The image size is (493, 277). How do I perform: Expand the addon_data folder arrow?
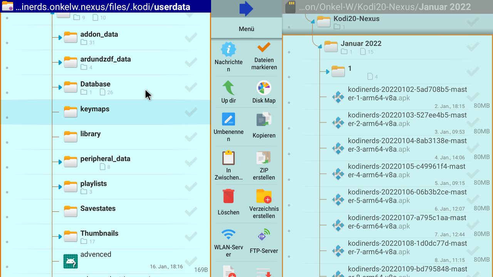pos(60,38)
